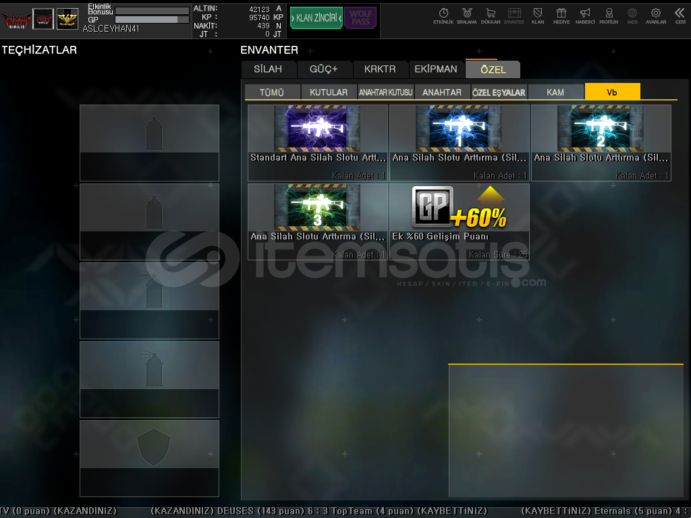Click the Etkinlik Bonusu progress bar
691x518 pixels.
pos(152,11)
